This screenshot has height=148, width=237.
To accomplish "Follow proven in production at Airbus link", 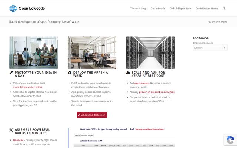I will tap(157, 92).
